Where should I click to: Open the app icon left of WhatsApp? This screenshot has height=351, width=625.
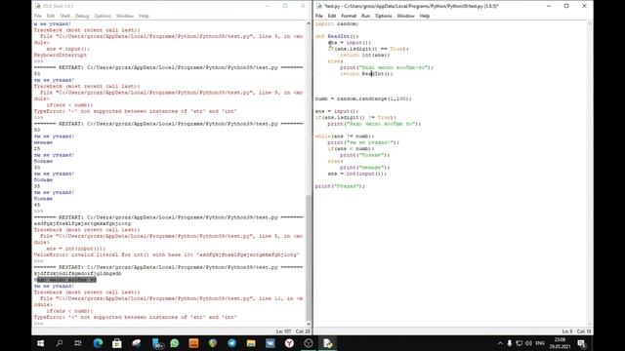pyautogui.click(x=158, y=343)
